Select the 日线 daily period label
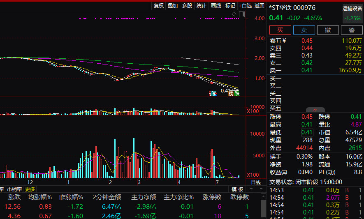The image size is (364, 219). click(256, 182)
